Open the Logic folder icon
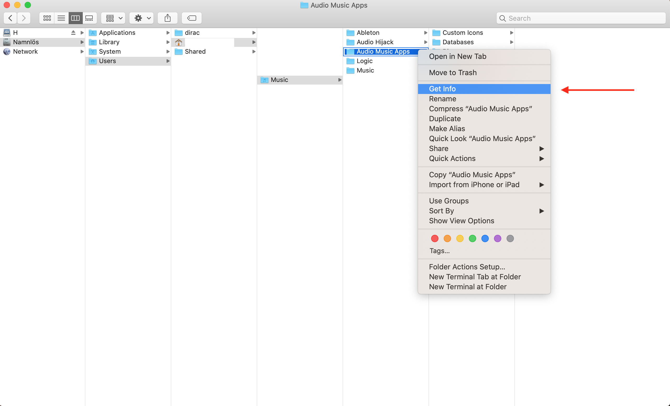This screenshot has width=670, height=406. (350, 61)
